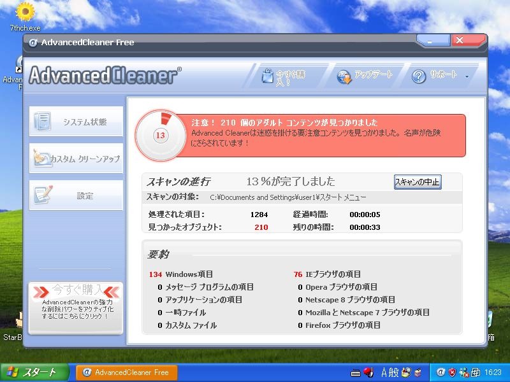Click the shopping bag icon

click(x=267, y=76)
